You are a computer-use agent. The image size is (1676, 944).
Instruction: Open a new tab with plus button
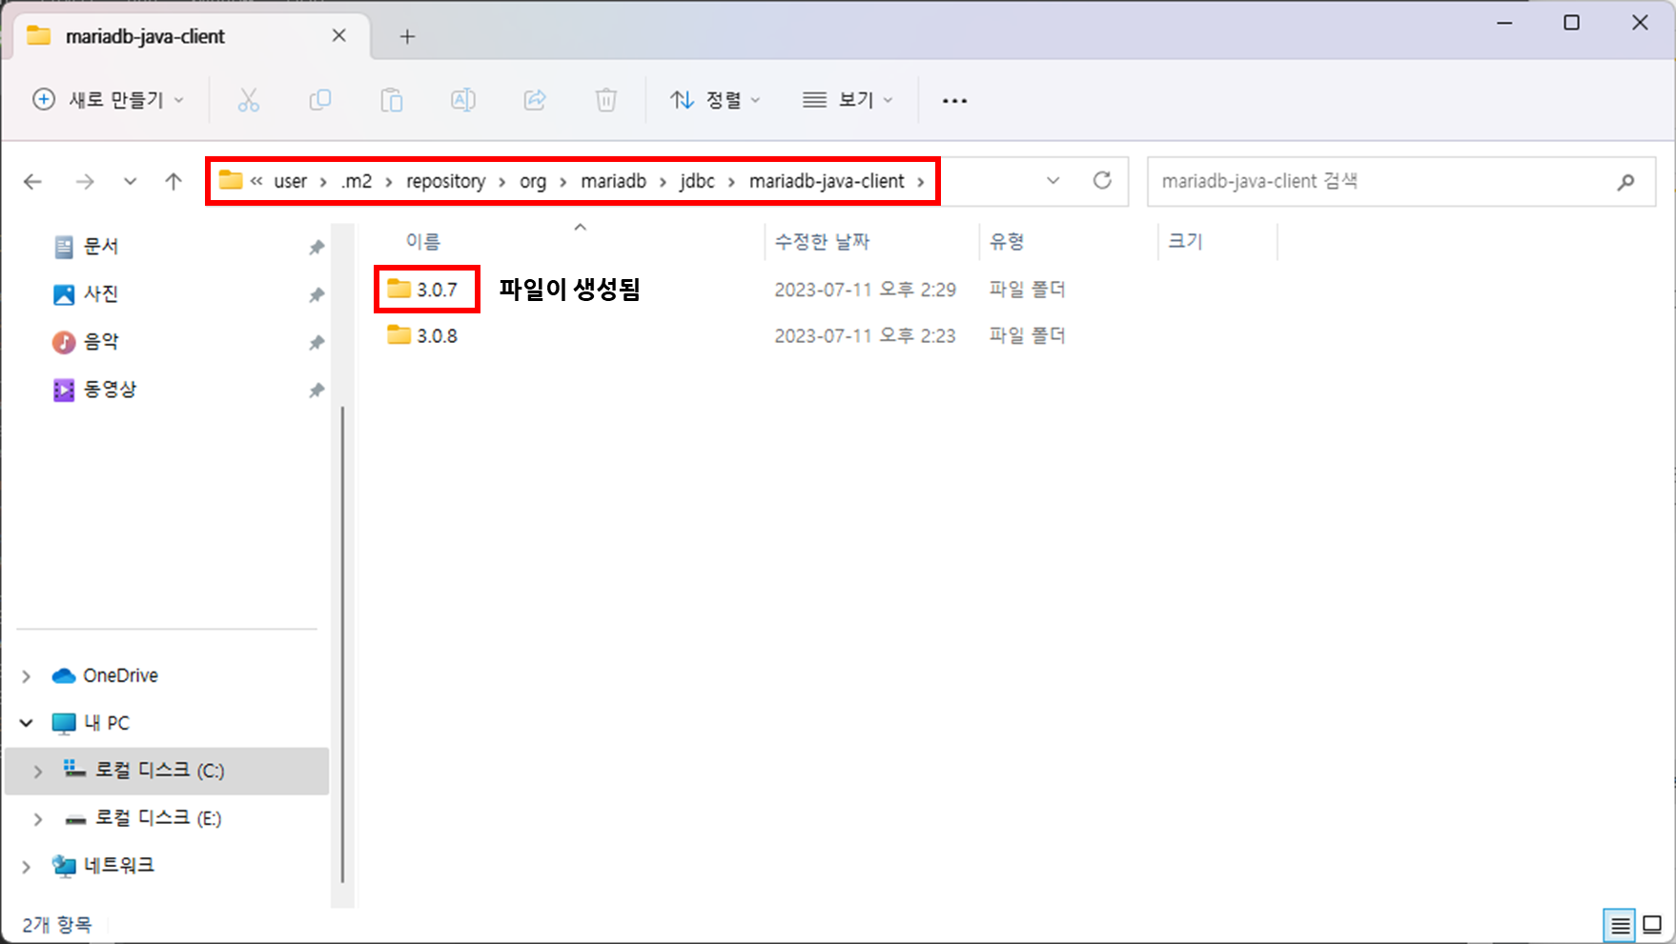point(407,36)
